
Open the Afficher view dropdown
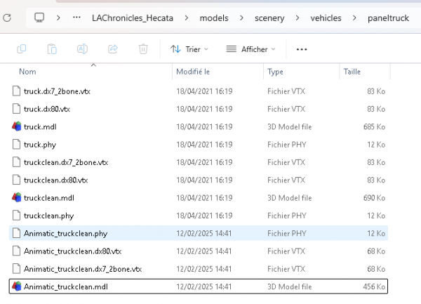click(x=250, y=49)
